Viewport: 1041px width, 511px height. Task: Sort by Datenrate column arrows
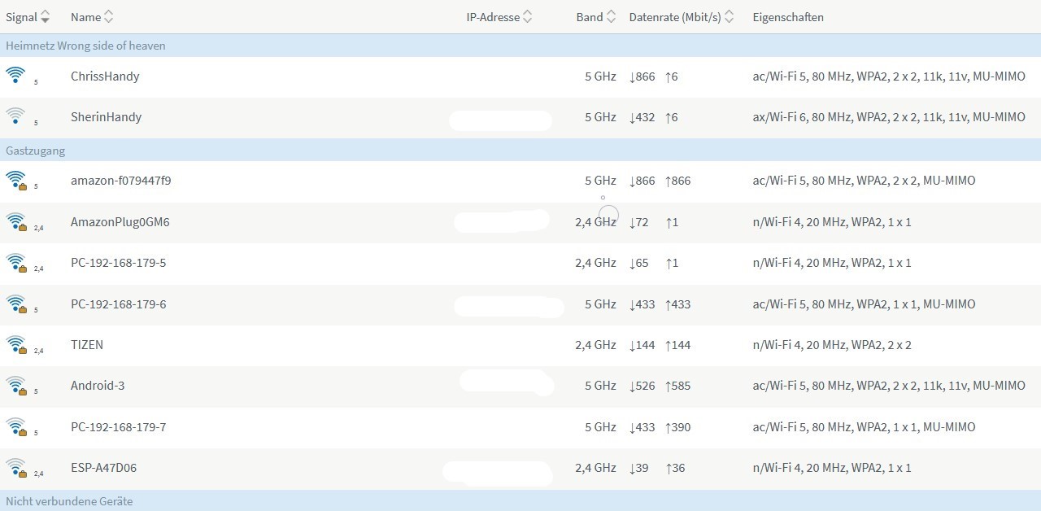pos(730,17)
